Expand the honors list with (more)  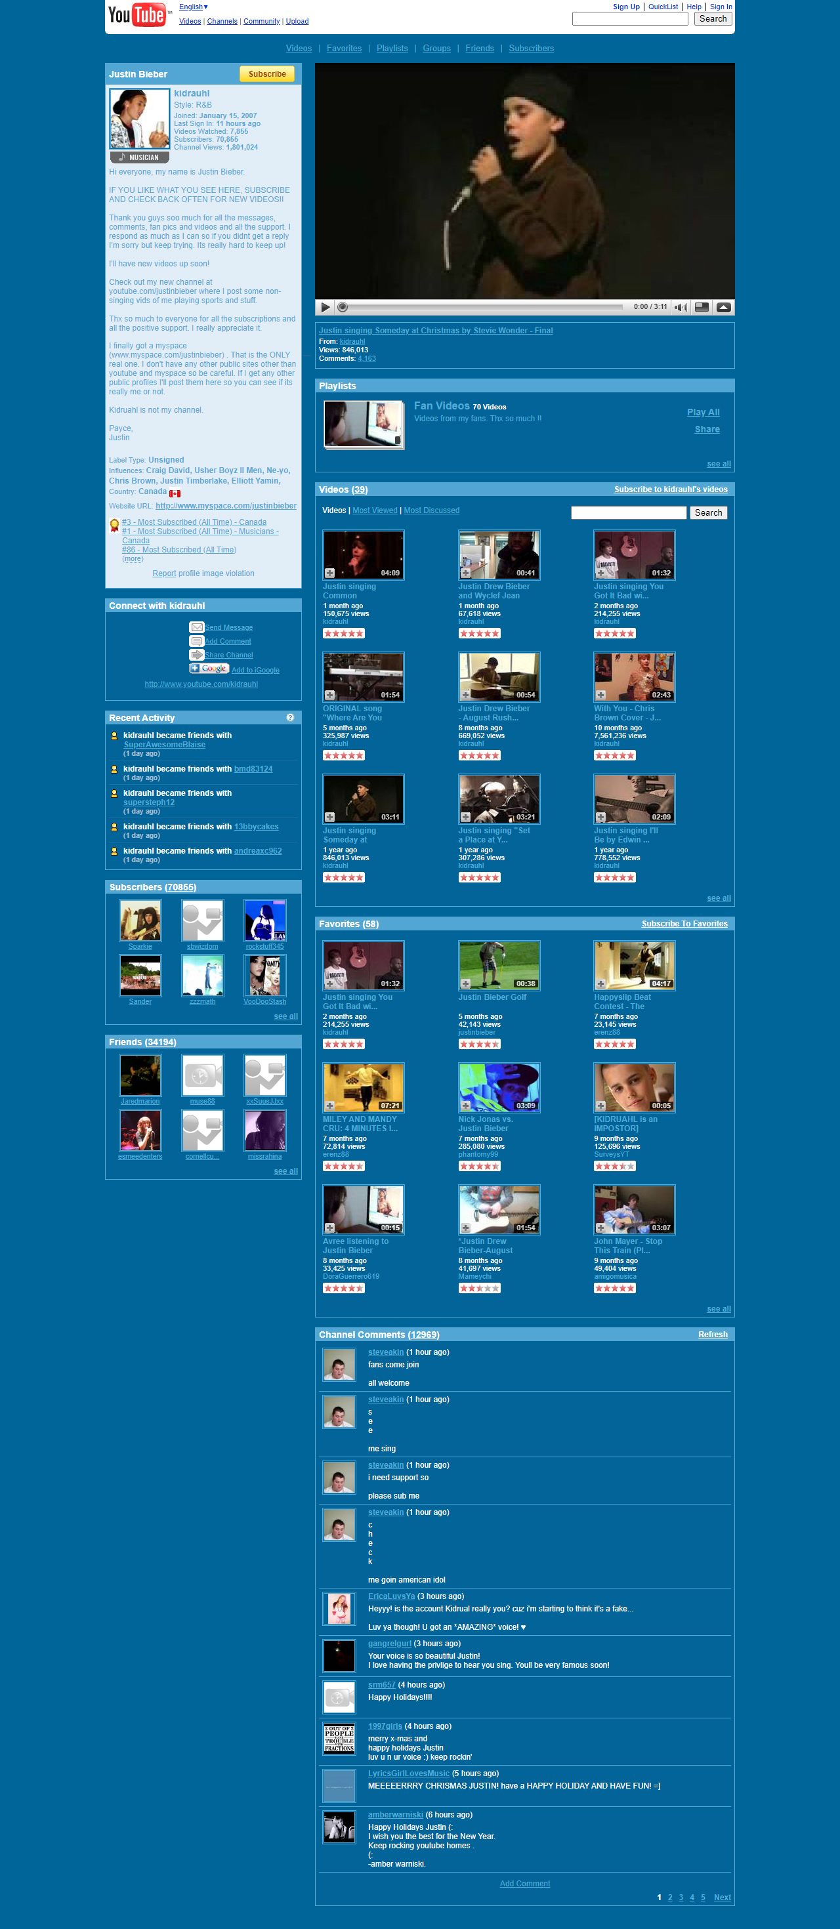(133, 558)
